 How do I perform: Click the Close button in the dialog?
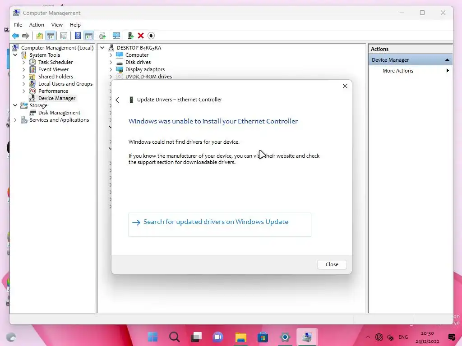coord(332,264)
